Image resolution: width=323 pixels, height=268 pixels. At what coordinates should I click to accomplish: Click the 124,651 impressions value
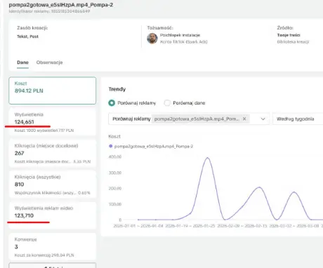[x=24, y=122]
